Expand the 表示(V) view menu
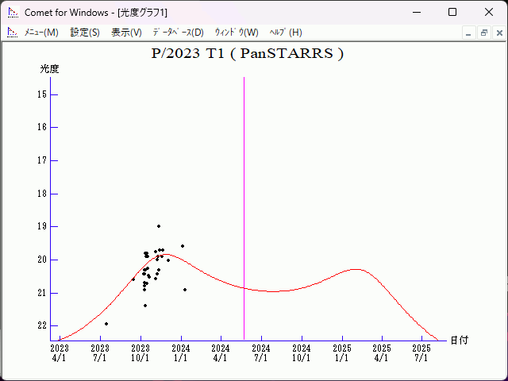This screenshot has height=381, width=508. tap(126, 33)
